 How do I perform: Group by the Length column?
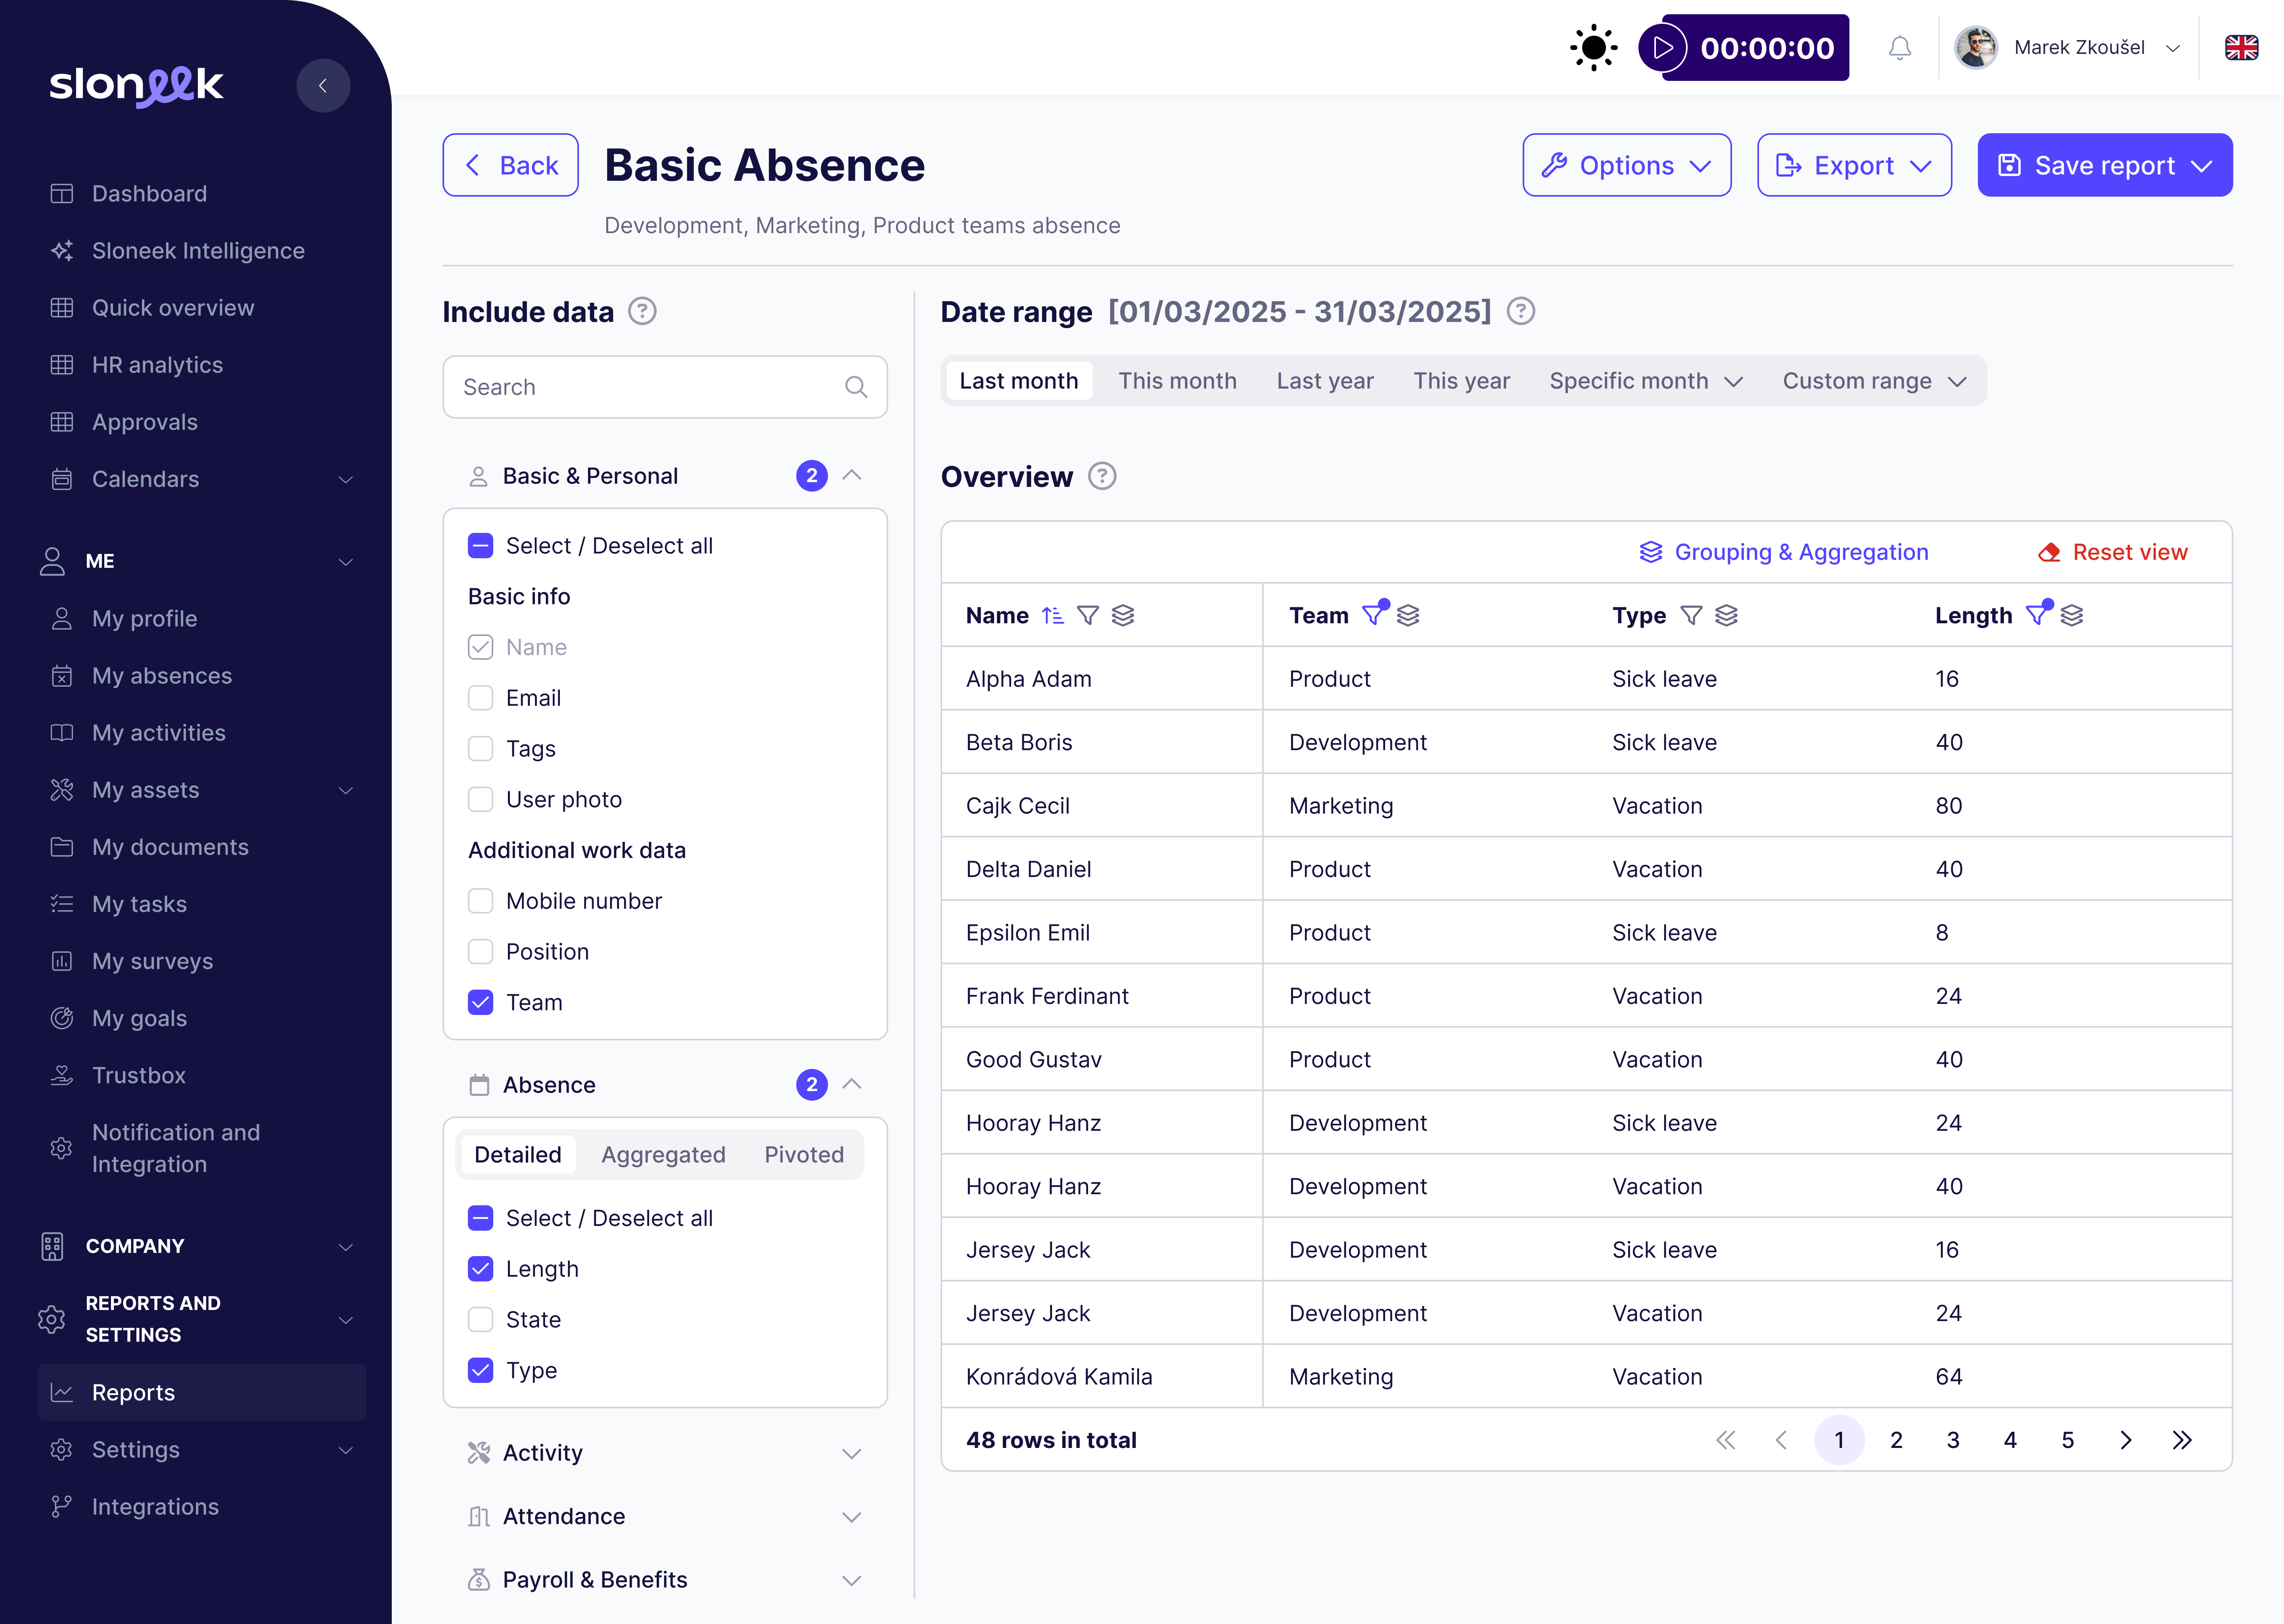point(2072,616)
